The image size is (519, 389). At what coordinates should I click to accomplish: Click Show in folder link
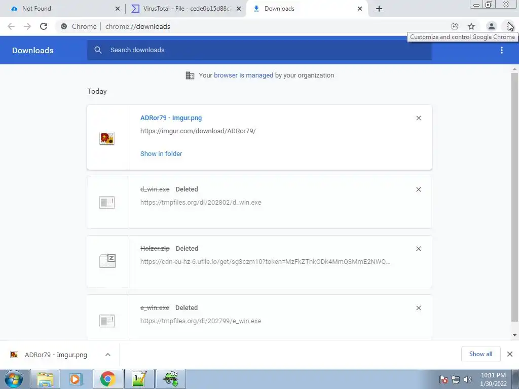161,154
